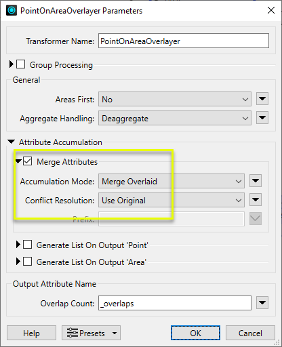This screenshot has height=347, width=282.
Task: Enable Generate List On Output 'Point'
Action: (x=27, y=245)
